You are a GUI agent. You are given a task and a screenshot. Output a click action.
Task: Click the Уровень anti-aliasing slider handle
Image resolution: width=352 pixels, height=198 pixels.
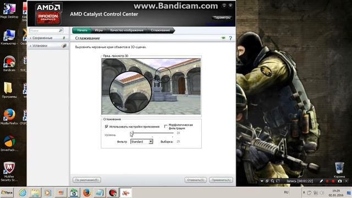click(132, 134)
